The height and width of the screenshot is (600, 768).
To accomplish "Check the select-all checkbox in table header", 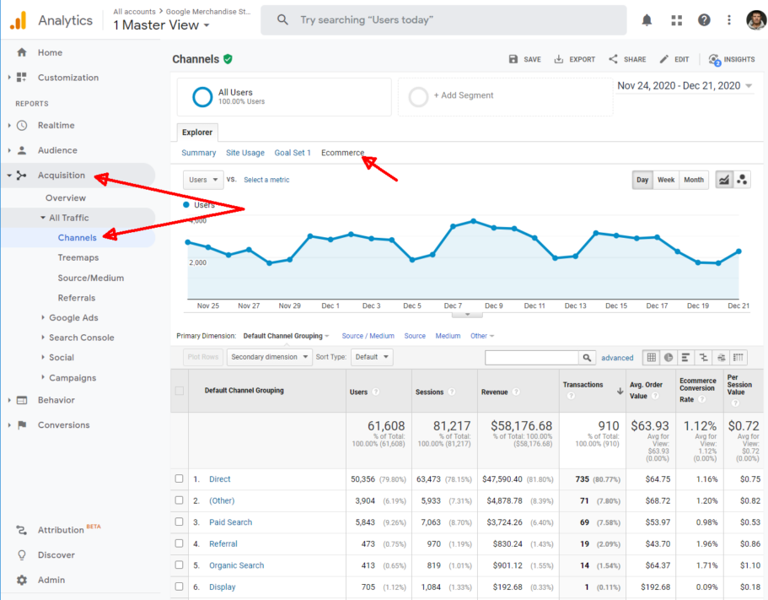I will click(x=179, y=391).
